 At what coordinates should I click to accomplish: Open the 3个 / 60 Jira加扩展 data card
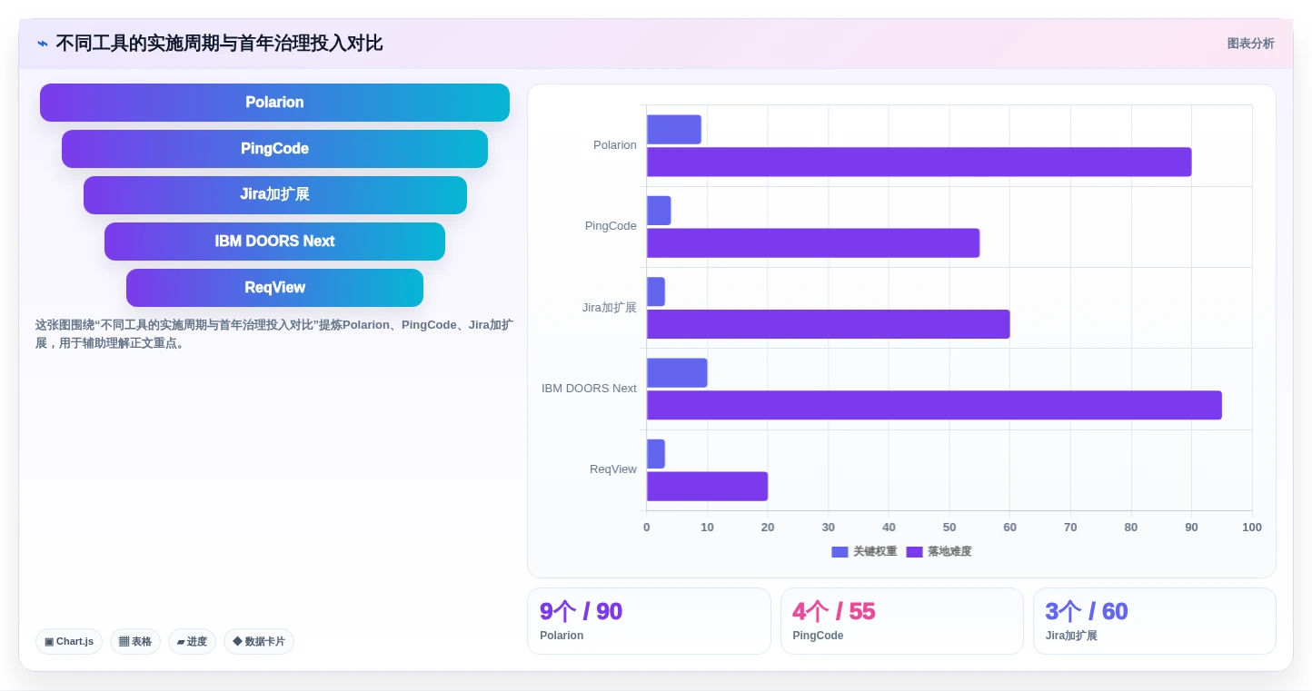pyautogui.click(x=1154, y=621)
